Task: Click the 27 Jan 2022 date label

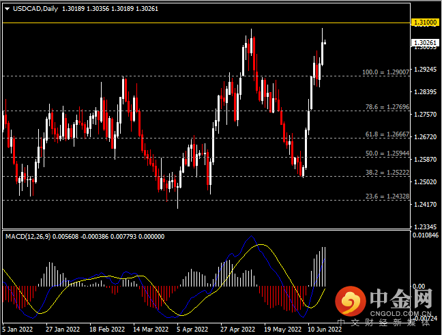Action: tap(63, 329)
